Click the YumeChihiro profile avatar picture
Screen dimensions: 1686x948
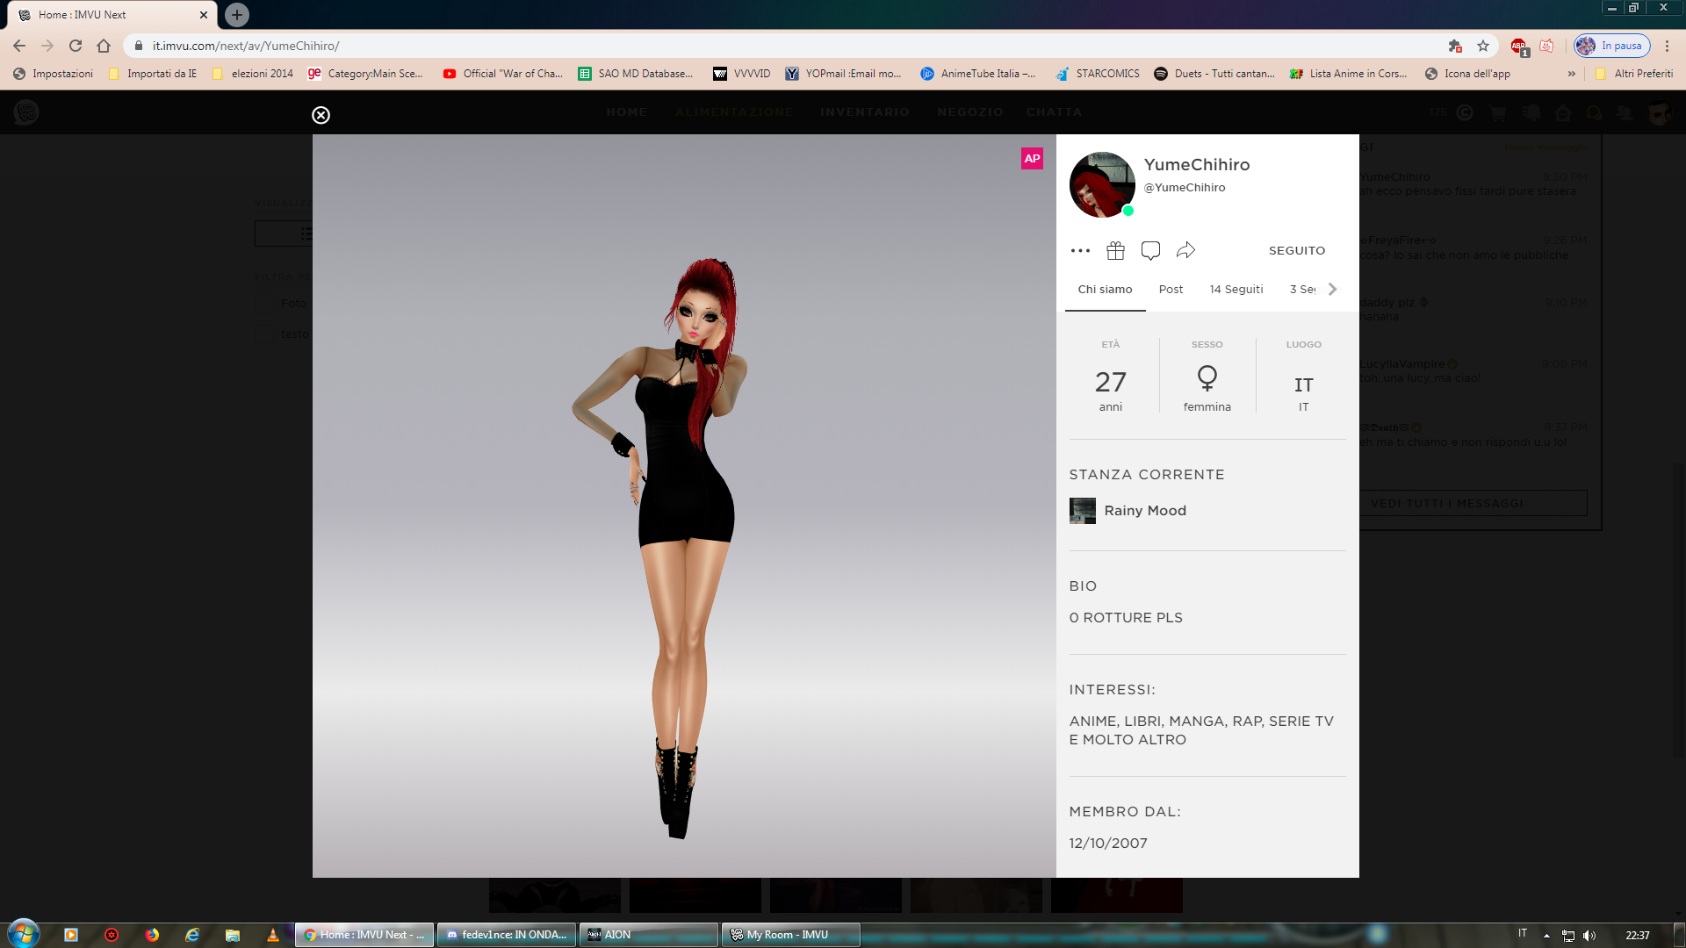1101,185
